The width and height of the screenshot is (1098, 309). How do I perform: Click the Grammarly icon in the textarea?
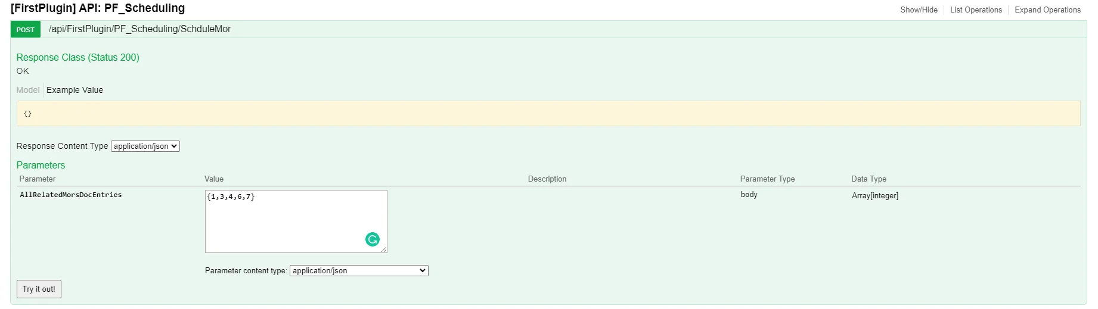pyautogui.click(x=373, y=239)
